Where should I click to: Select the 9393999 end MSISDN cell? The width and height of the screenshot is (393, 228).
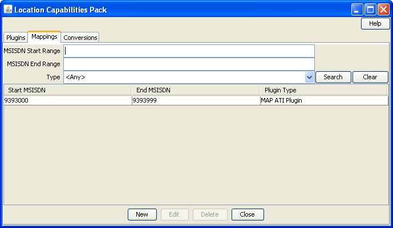pos(196,100)
